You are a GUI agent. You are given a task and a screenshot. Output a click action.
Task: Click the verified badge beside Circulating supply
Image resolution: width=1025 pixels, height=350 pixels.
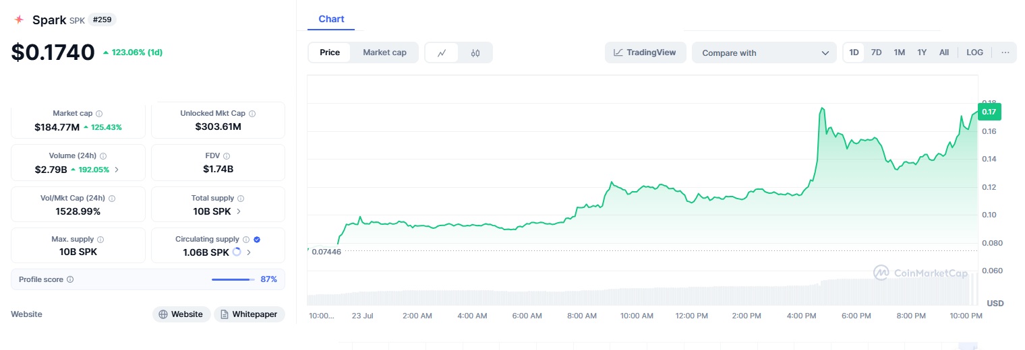point(257,240)
